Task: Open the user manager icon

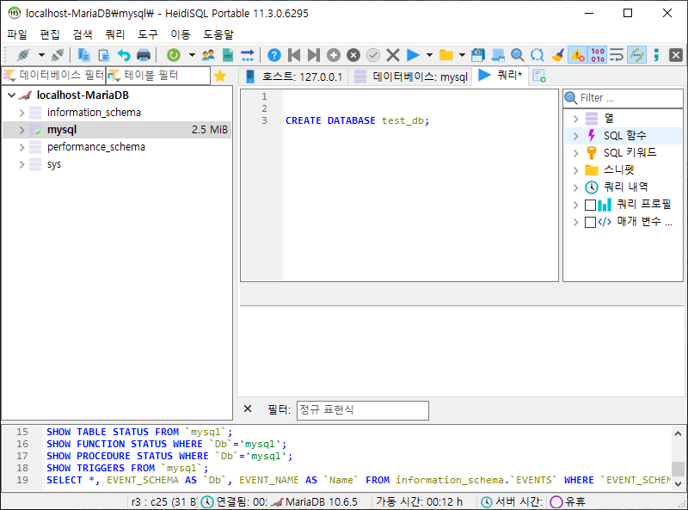Action: click(208, 55)
